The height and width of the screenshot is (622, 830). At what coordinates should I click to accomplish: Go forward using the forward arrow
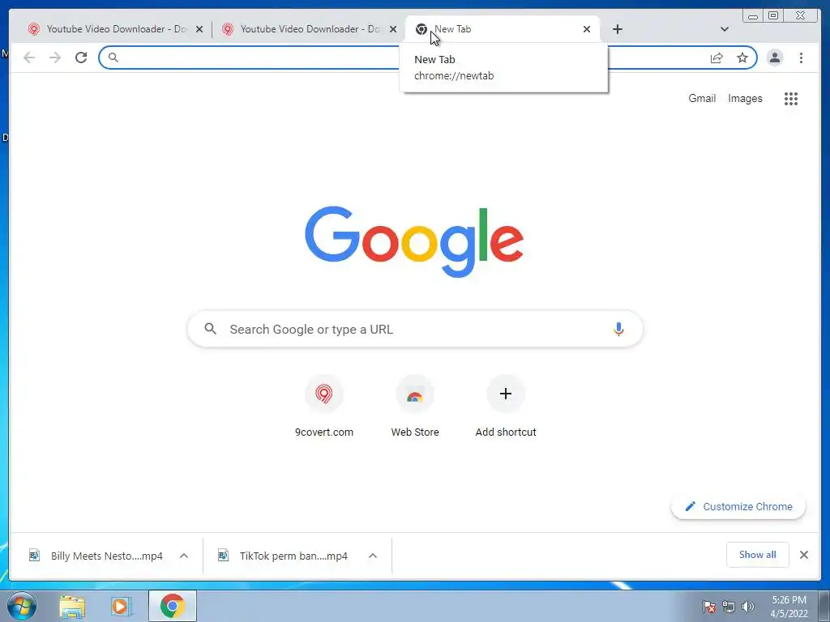click(x=55, y=58)
